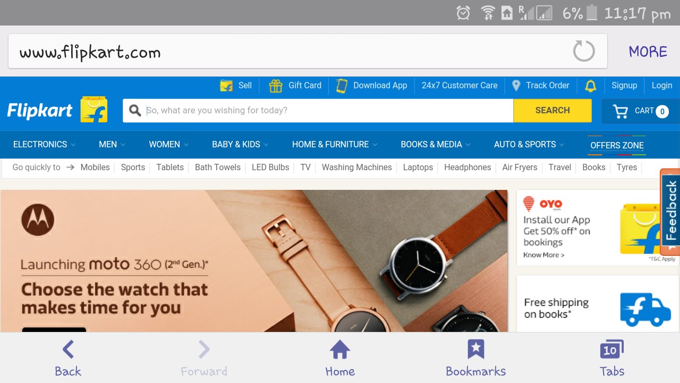This screenshot has height=383, width=680.
Task: Open the TV quick link
Action: (305, 167)
